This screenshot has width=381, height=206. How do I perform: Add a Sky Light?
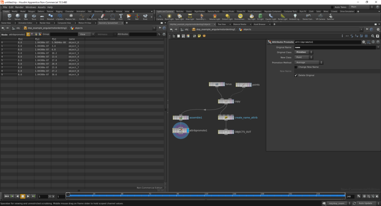pos(252,17)
